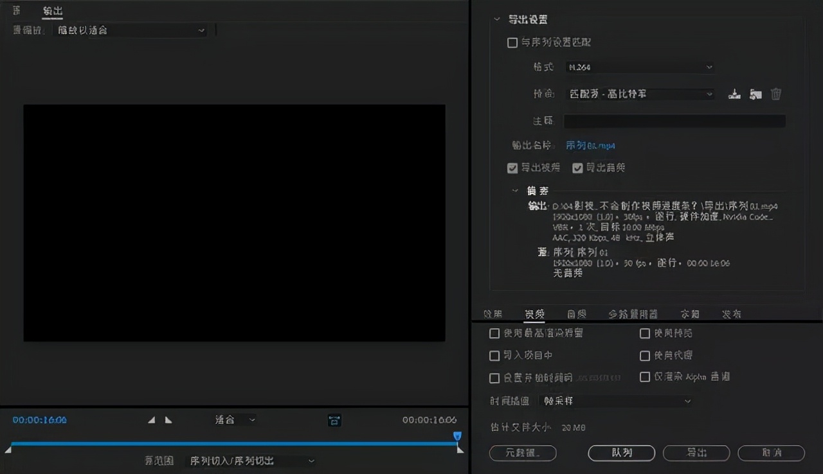Collapse the 摘要 section
The image size is (823, 474).
click(x=515, y=191)
